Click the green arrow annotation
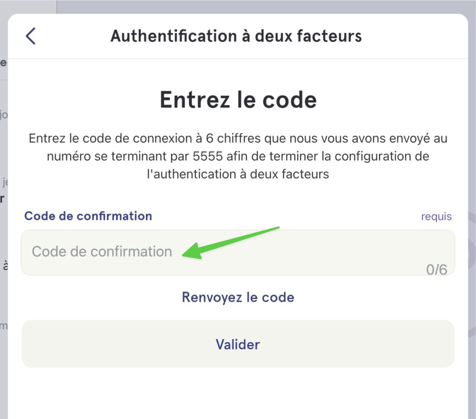476x419 pixels. point(231,243)
